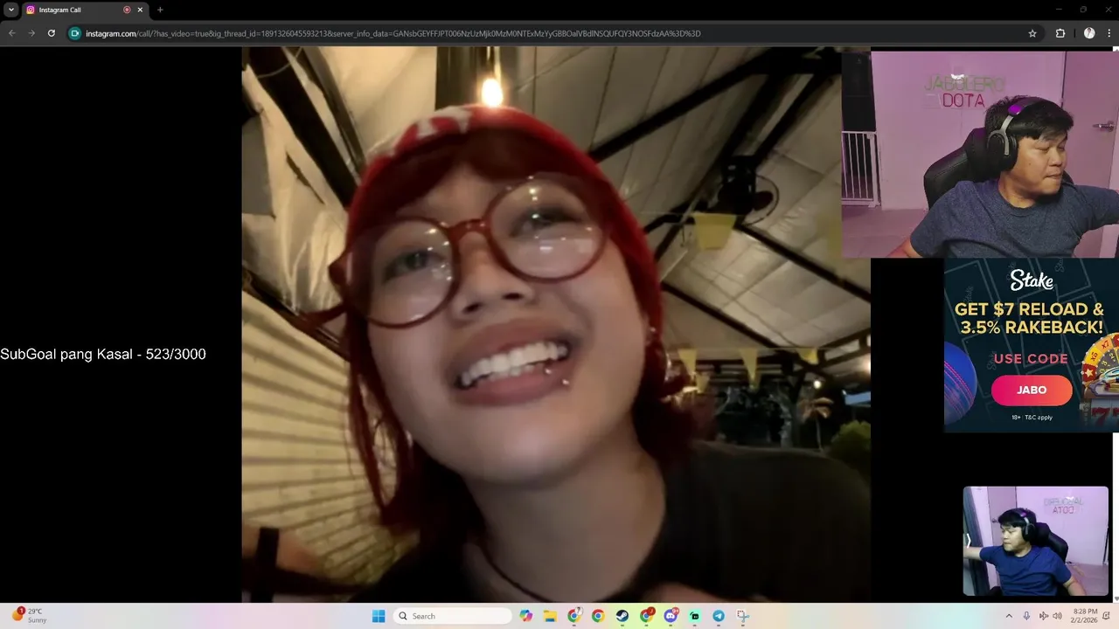Close the Instagram Call tab
This screenshot has width=1119, height=629.
click(x=140, y=10)
